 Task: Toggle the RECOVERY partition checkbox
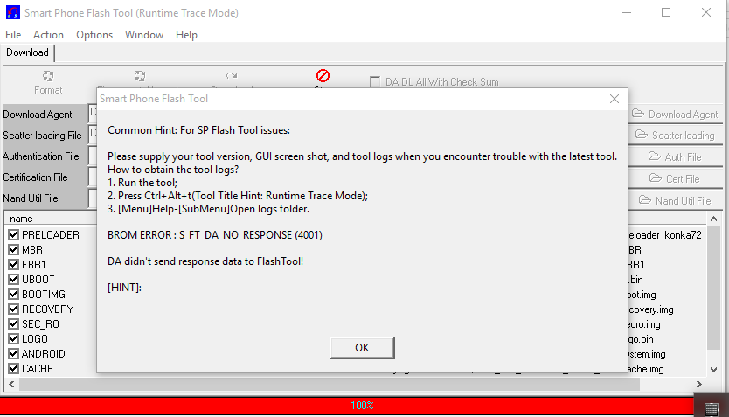[14, 309]
